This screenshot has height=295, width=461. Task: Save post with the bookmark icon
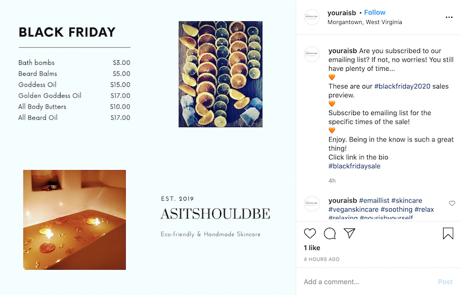[x=448, y=233]
